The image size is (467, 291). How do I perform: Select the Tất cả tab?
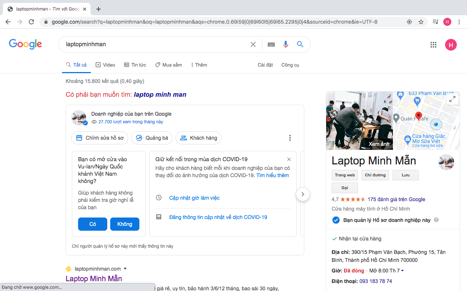pyautogui.click(x=76, y=65)
